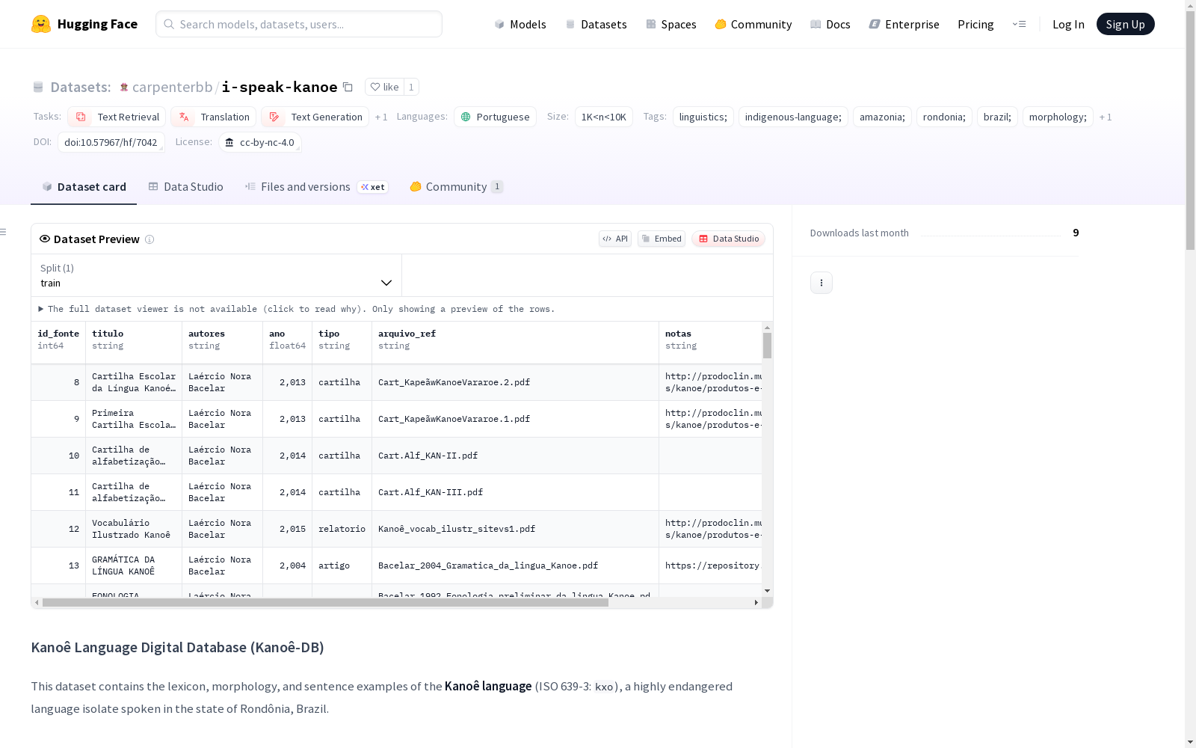Click the i-speak-kanoe dataset title
The height and width of the screenshot is (748, 1196).
pyautogui.click(x=280, y=87)
